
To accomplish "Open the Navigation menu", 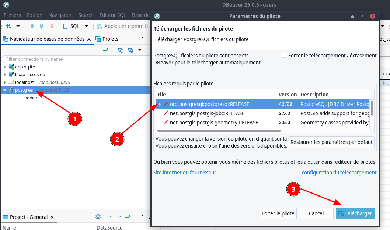I will pyautogui.click(x=60, y=15).
